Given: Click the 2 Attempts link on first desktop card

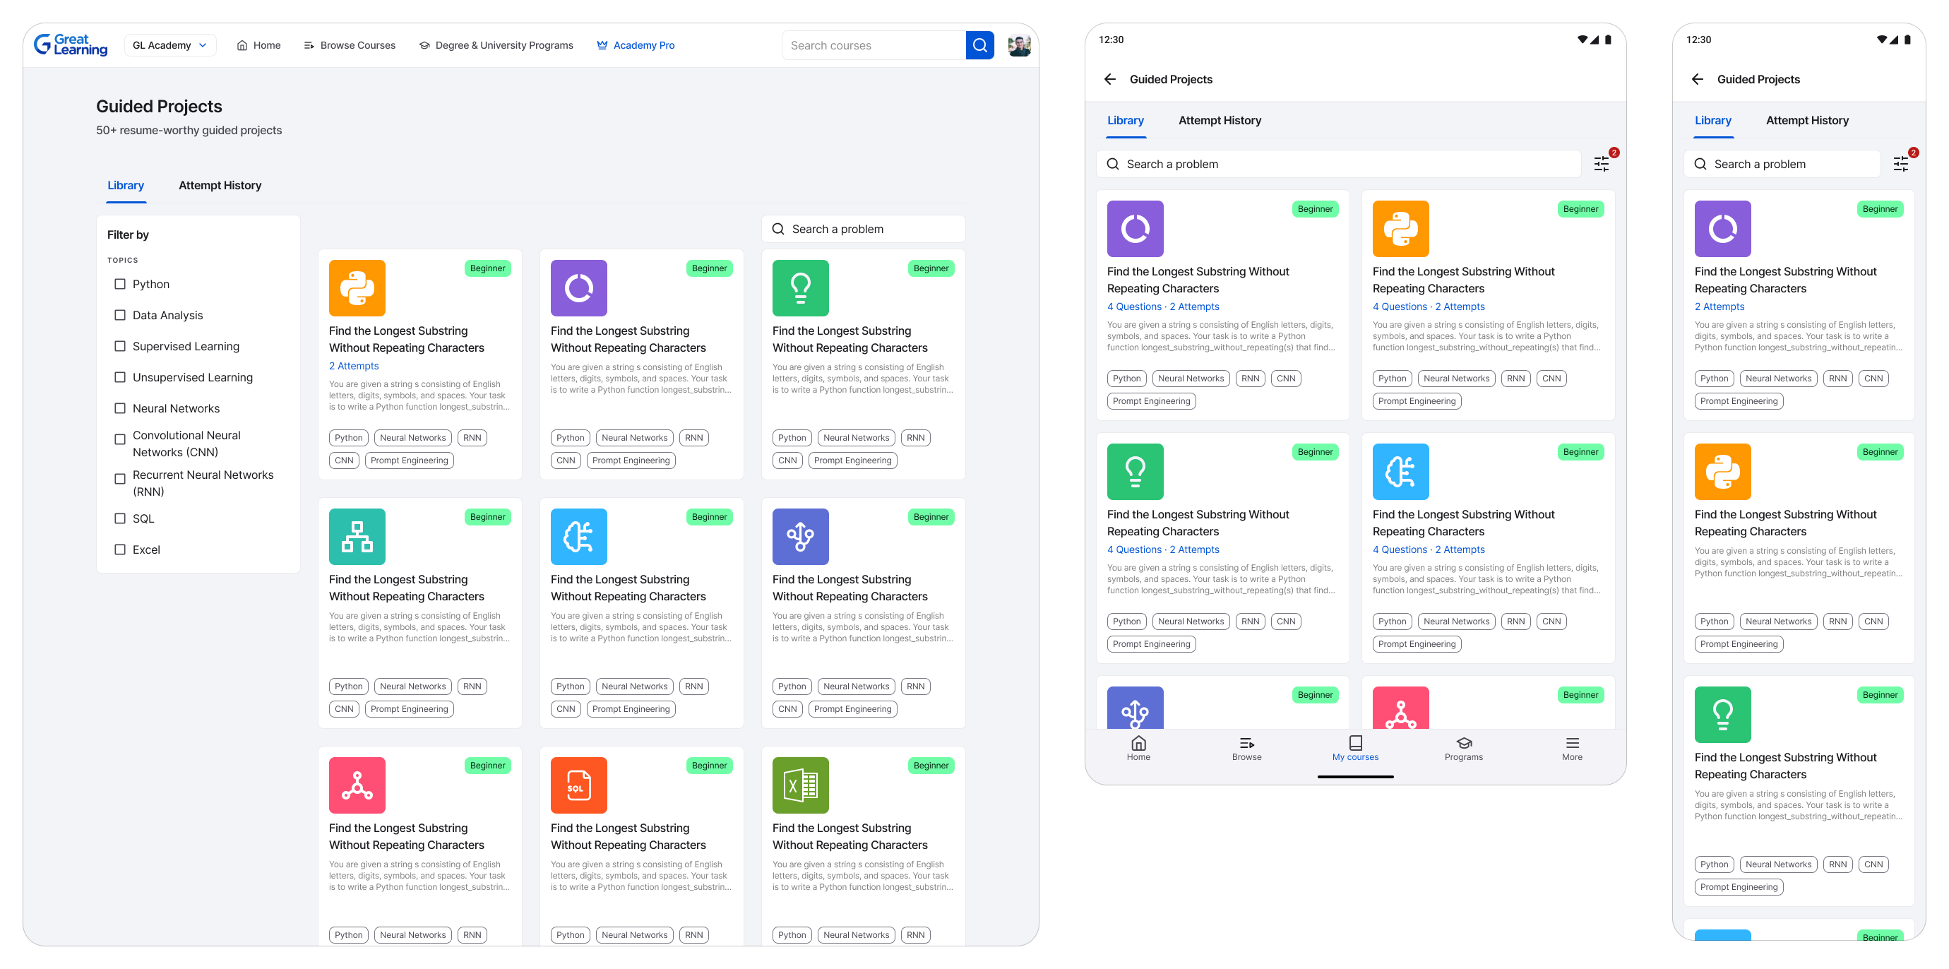Looking at the screenshot, I should [353, 366].
